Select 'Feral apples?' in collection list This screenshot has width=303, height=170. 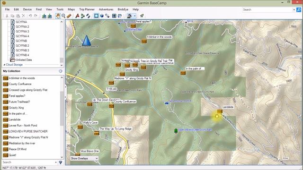pos(17,96)
